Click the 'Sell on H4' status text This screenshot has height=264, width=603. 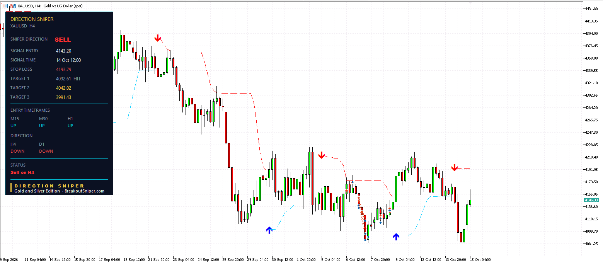coord(22,172)
